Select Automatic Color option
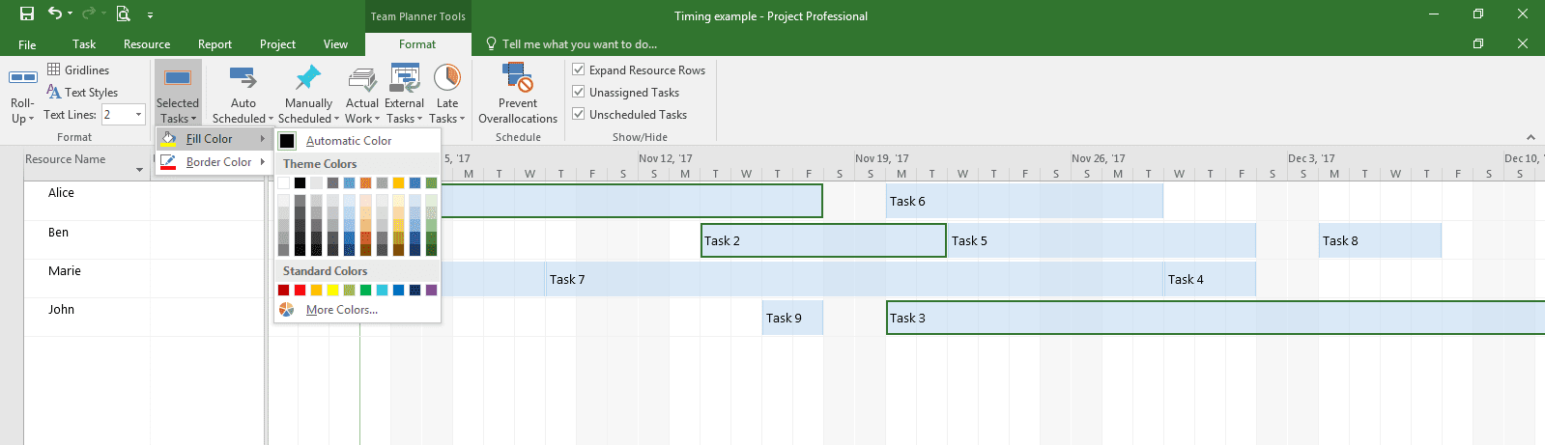Screen dimensions: 1545x445 [x=348, y=141]
